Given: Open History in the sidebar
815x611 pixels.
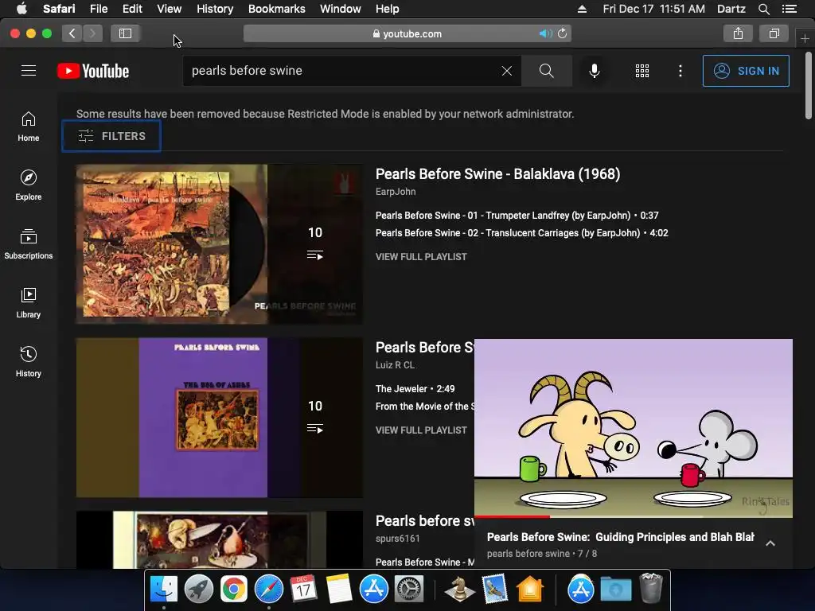Looking at the screenshot, I should [29, 361].
